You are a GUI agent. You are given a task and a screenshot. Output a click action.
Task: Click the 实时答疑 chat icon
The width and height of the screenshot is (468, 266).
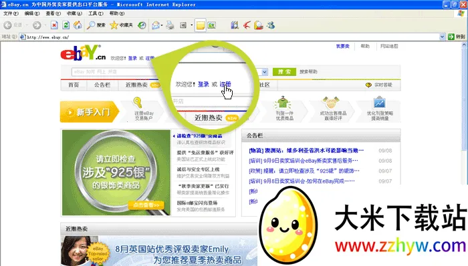(x=368, y=85)
